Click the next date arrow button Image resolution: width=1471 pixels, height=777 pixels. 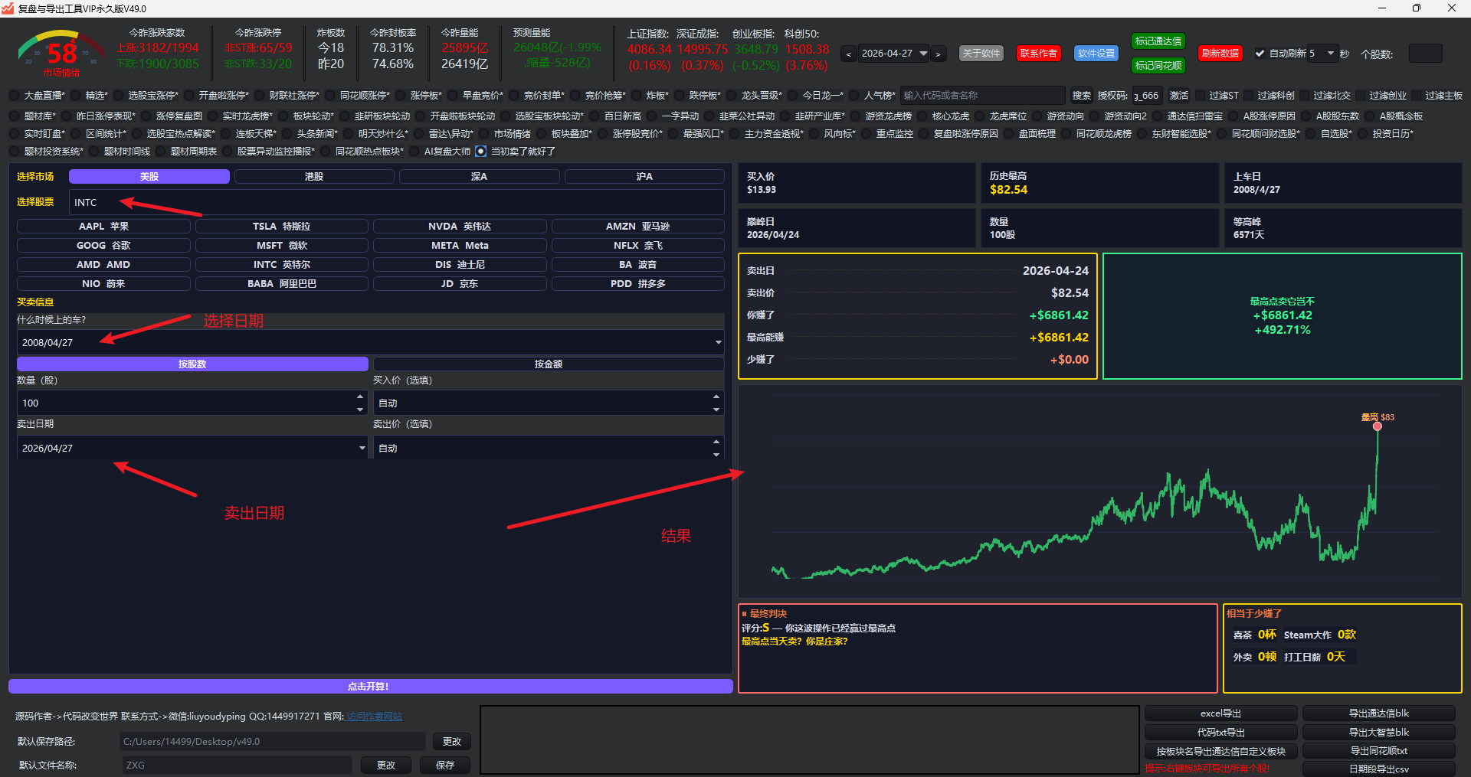pos(938,54)
